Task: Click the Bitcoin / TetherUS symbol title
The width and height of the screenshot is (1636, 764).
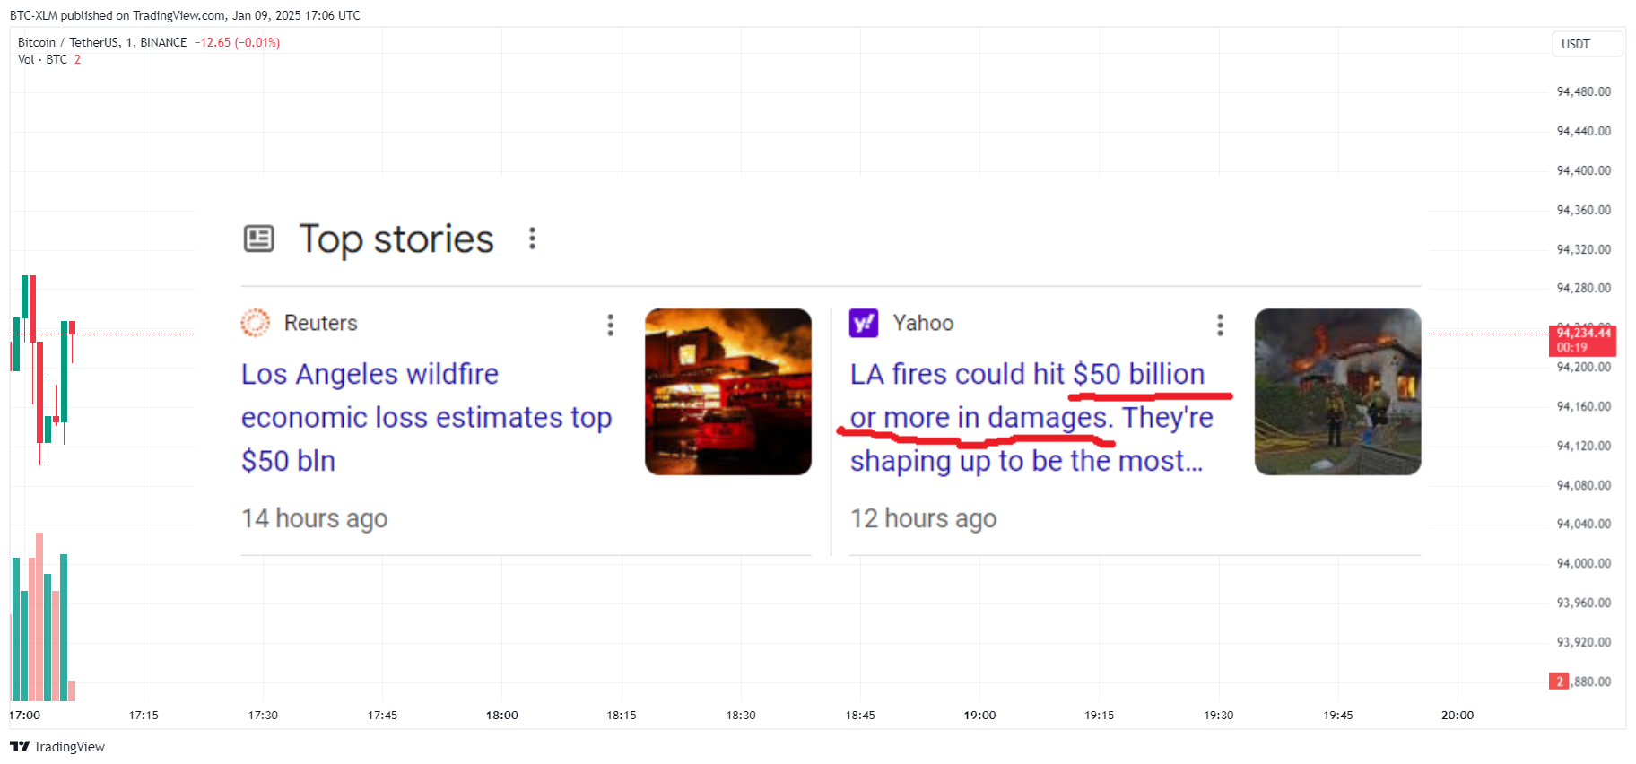Action: point(102,42)
